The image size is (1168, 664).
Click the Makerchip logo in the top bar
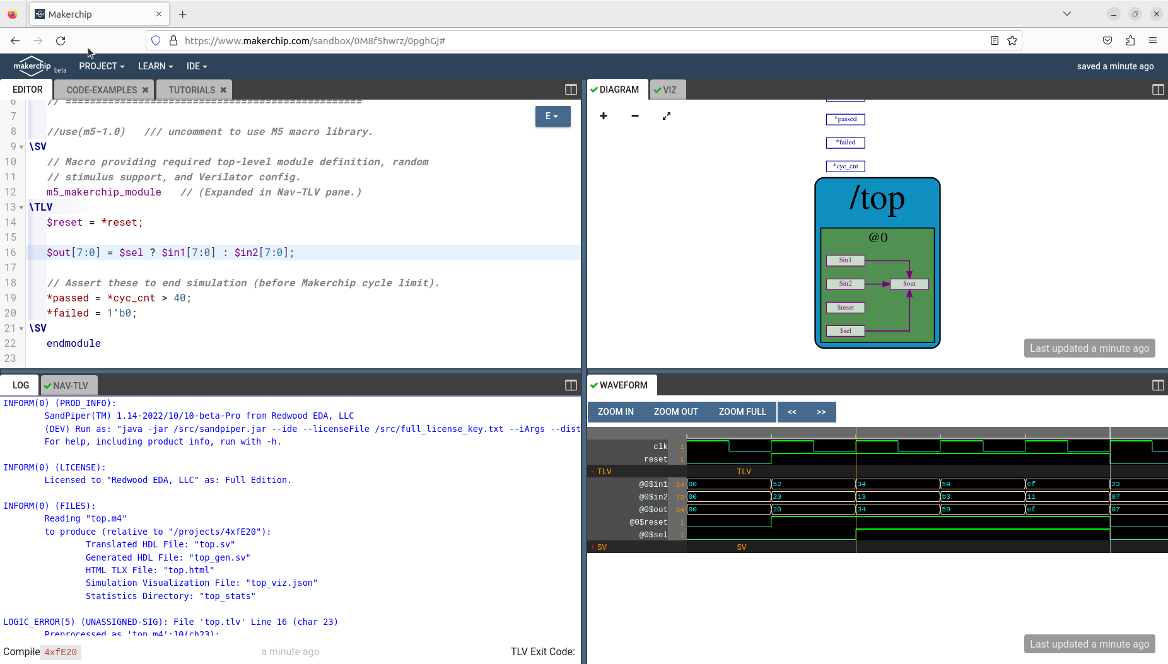click(x=32, y=66)
